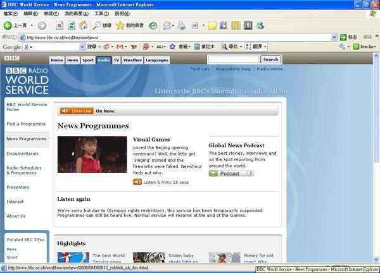Image resolution: width=380 pixels, height=273 pixels.
Task: Open the Accessibility Help link
Action: point(233,69)
